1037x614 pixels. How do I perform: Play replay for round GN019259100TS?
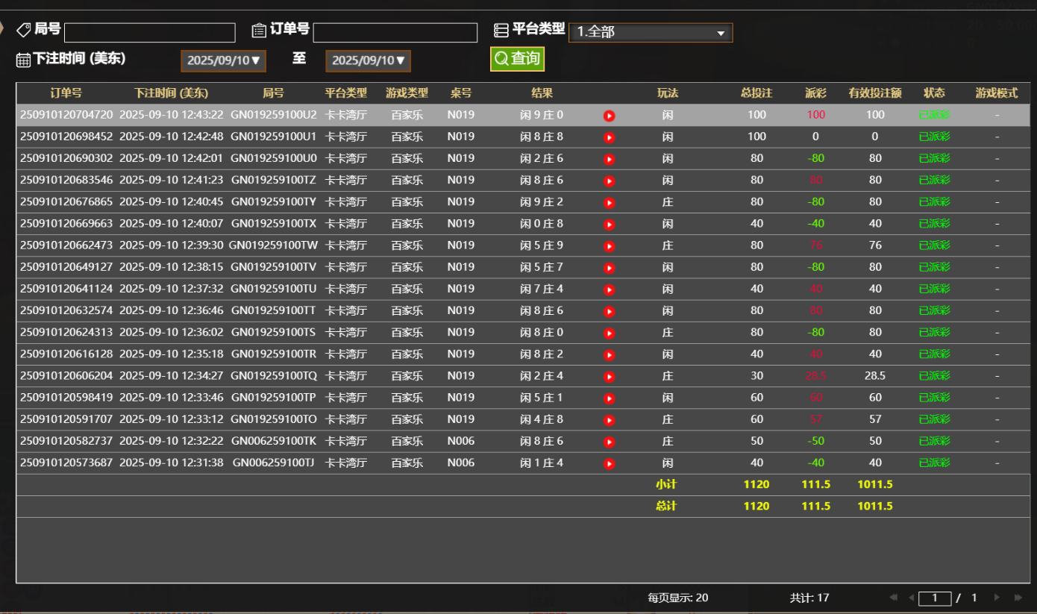(609, 333)
